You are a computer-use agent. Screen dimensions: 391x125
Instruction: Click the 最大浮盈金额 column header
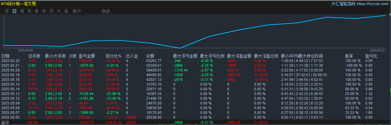239,56
